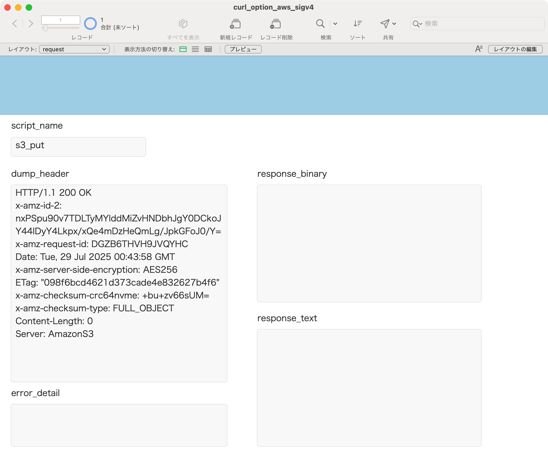Click the '合計 (未ソート)' status text
The width and height of the screenshot is (548, 467).
pos(120,27)
